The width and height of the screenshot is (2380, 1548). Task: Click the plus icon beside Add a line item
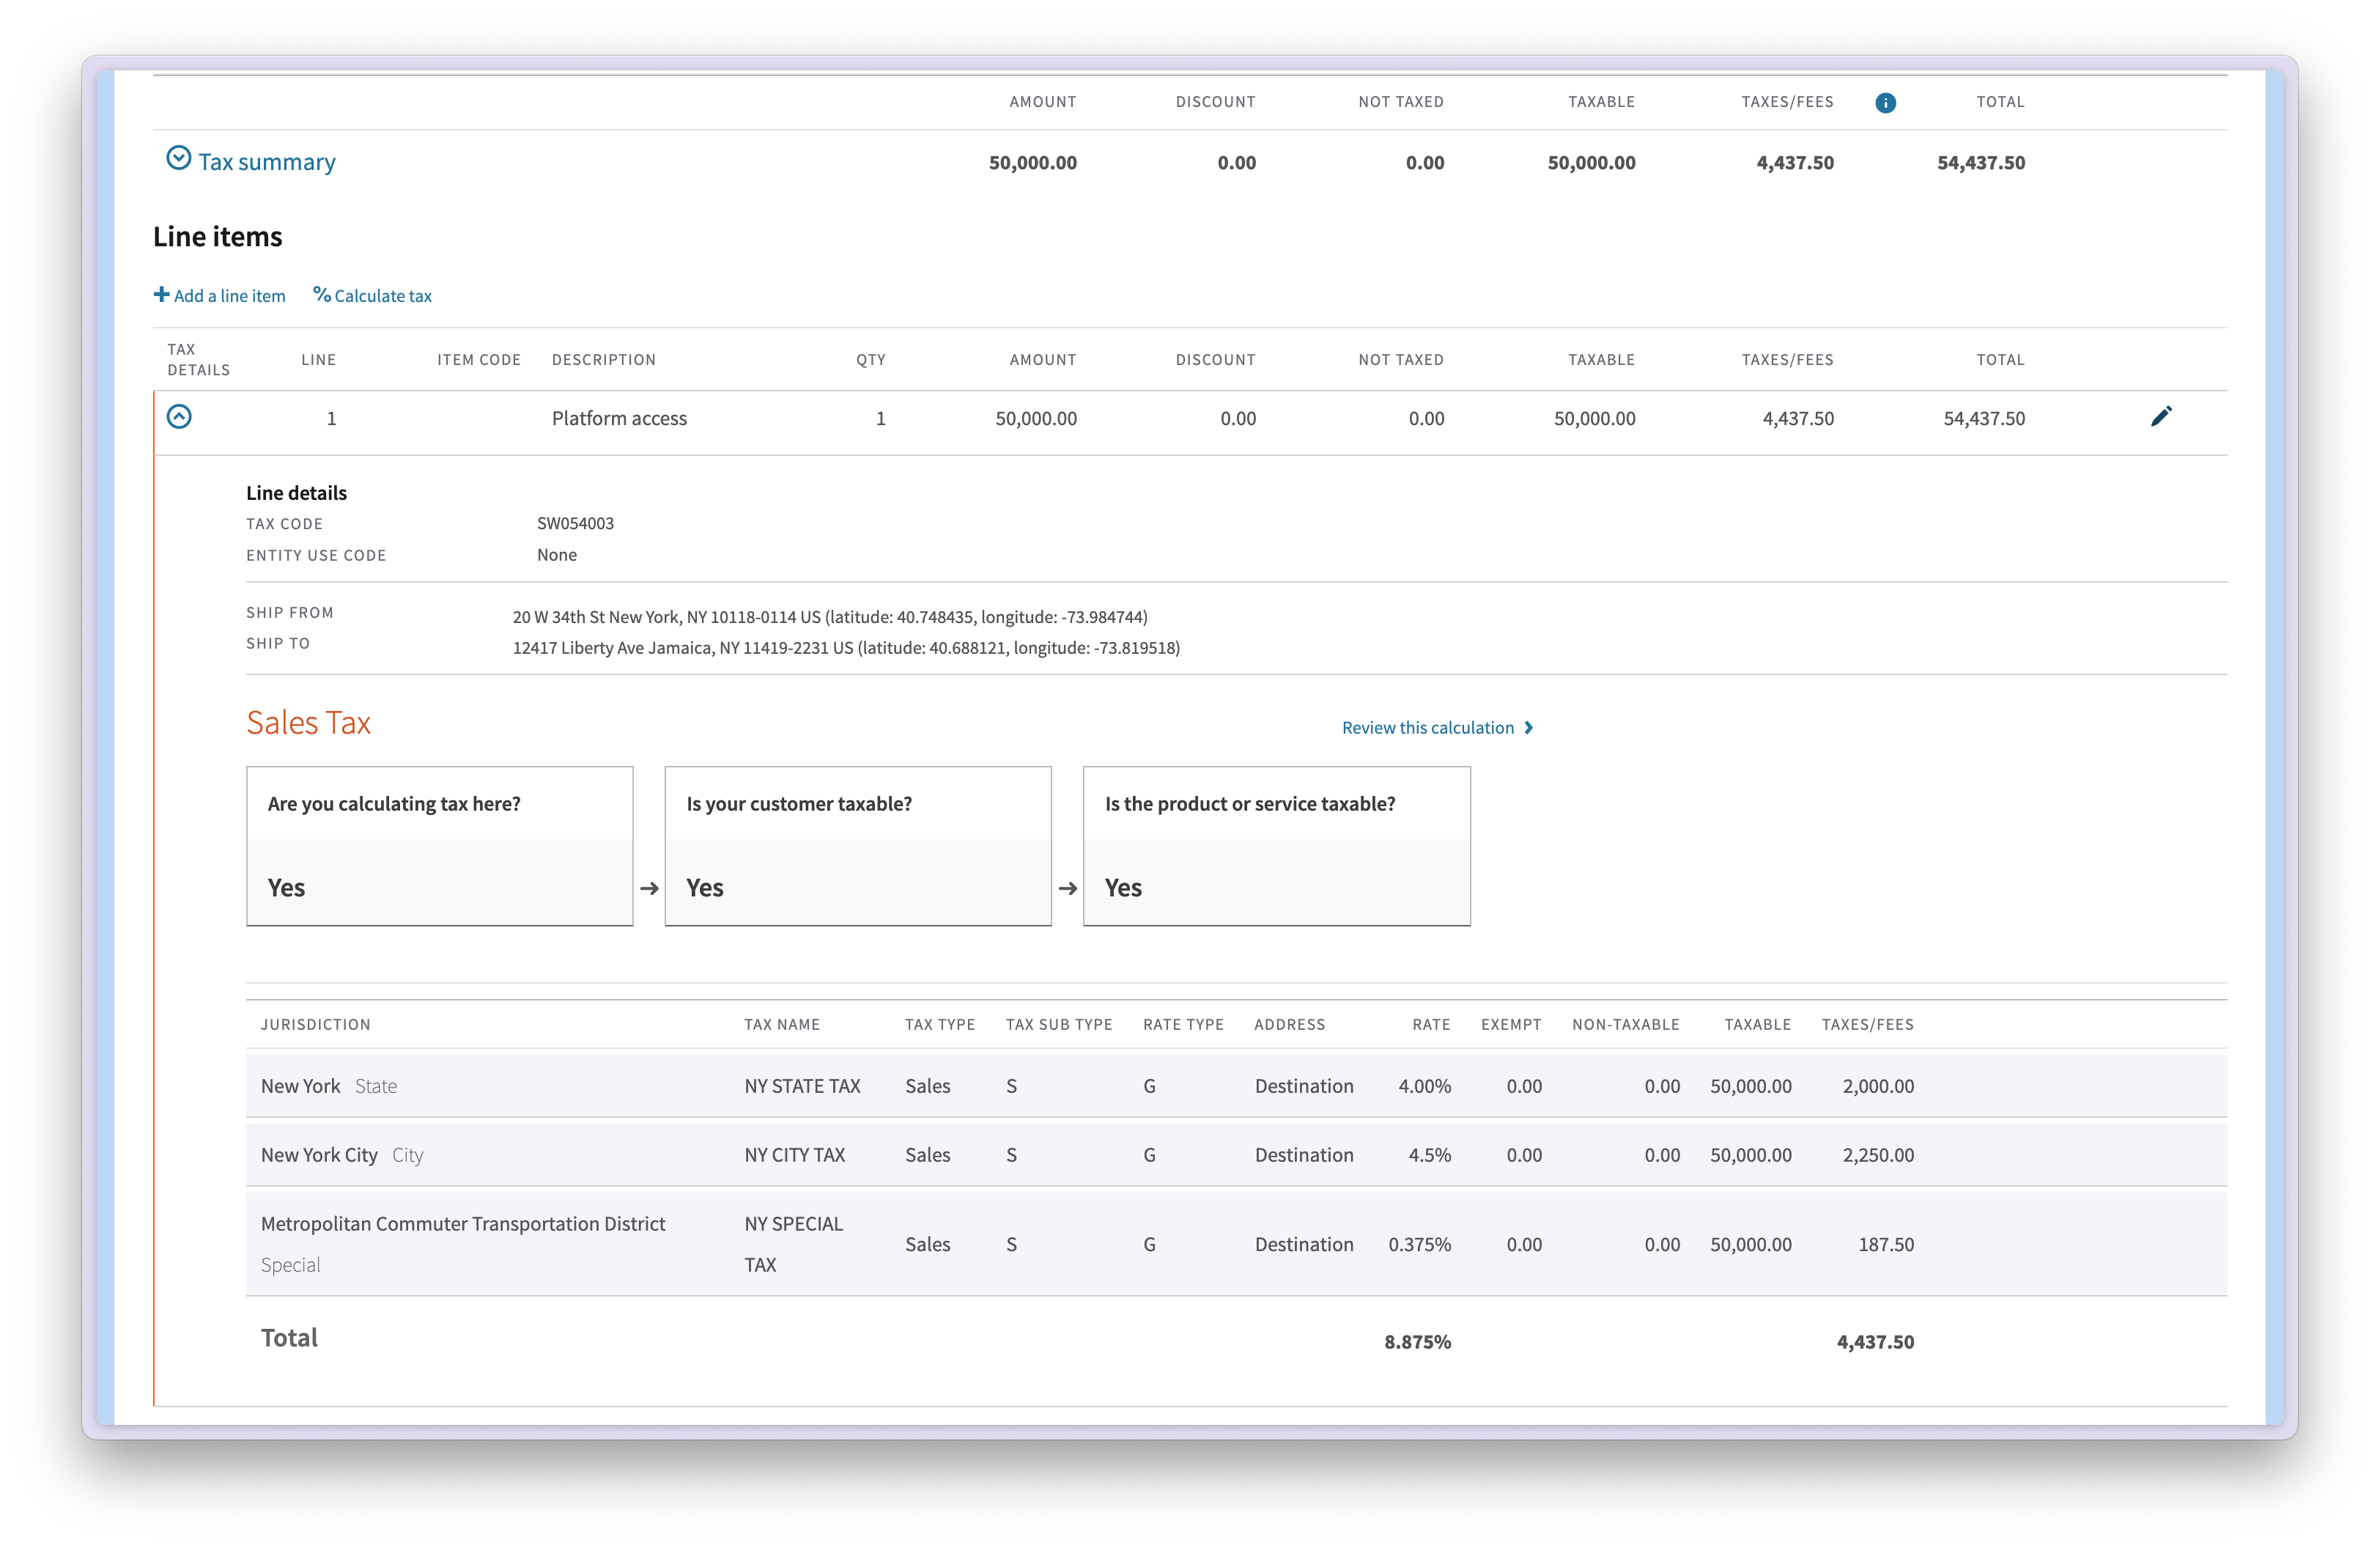[162, 295]
